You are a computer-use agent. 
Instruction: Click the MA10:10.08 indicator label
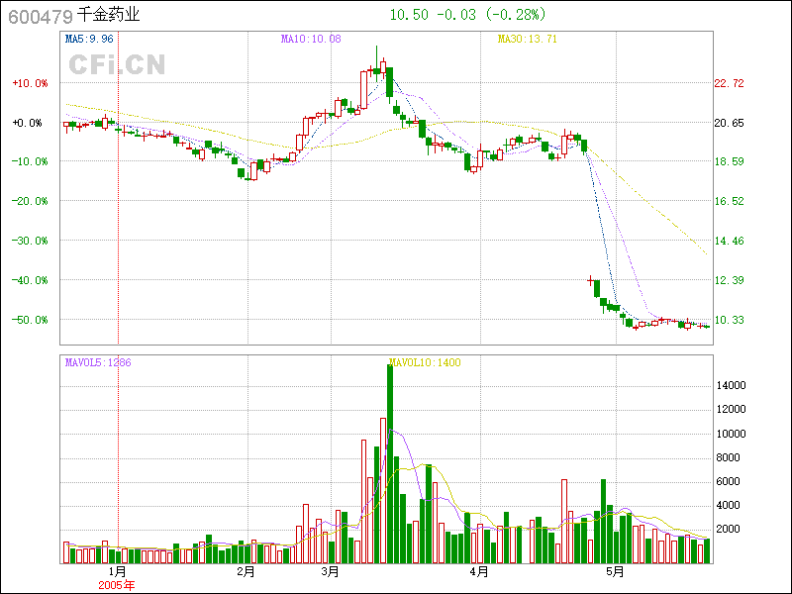311,39
